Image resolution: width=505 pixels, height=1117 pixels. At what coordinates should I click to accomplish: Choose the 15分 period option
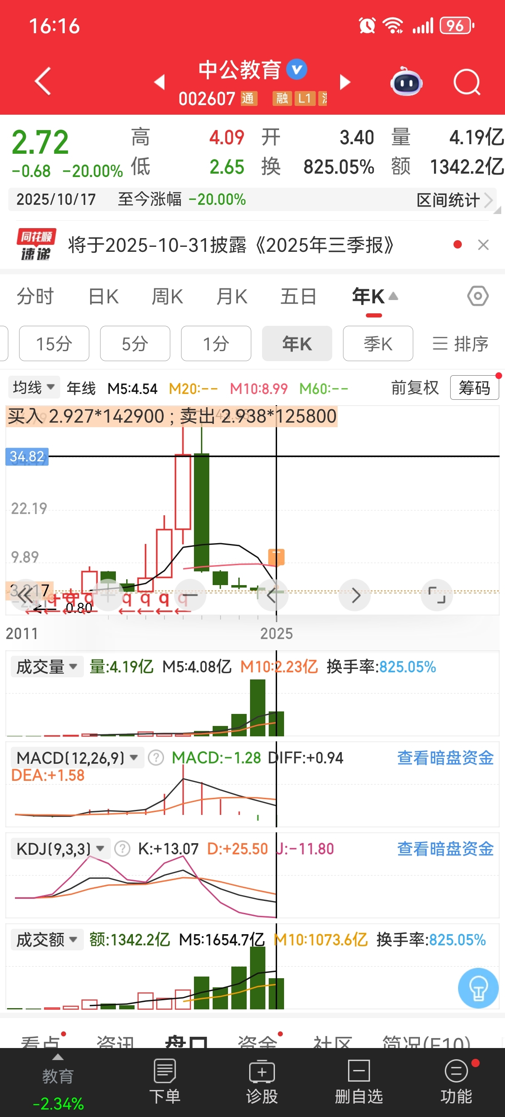point(54,343)
